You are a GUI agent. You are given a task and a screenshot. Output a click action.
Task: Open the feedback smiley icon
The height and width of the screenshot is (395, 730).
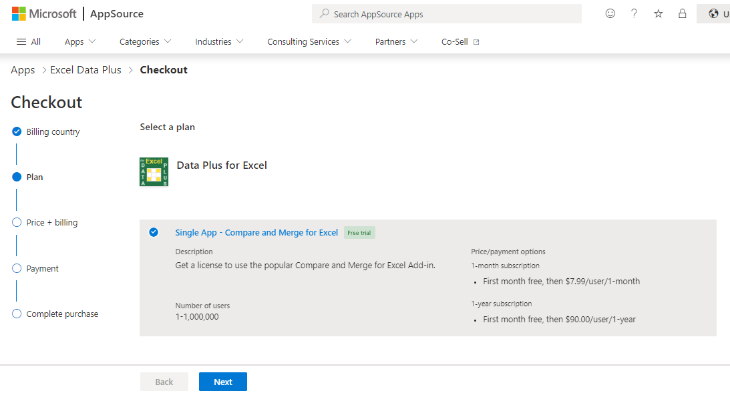pyautogui.click(x=610, y=13)
